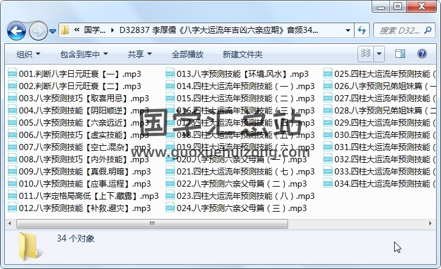Select file 013.八字预测技能【环境.风水】.mp3

point(242,74)
